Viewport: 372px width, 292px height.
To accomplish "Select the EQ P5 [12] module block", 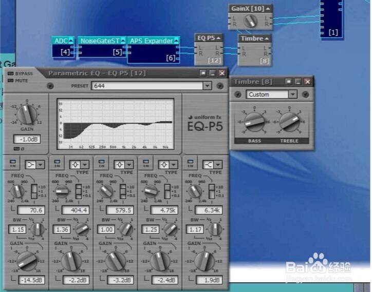I will pyautogui.click(x=209, y=50).
